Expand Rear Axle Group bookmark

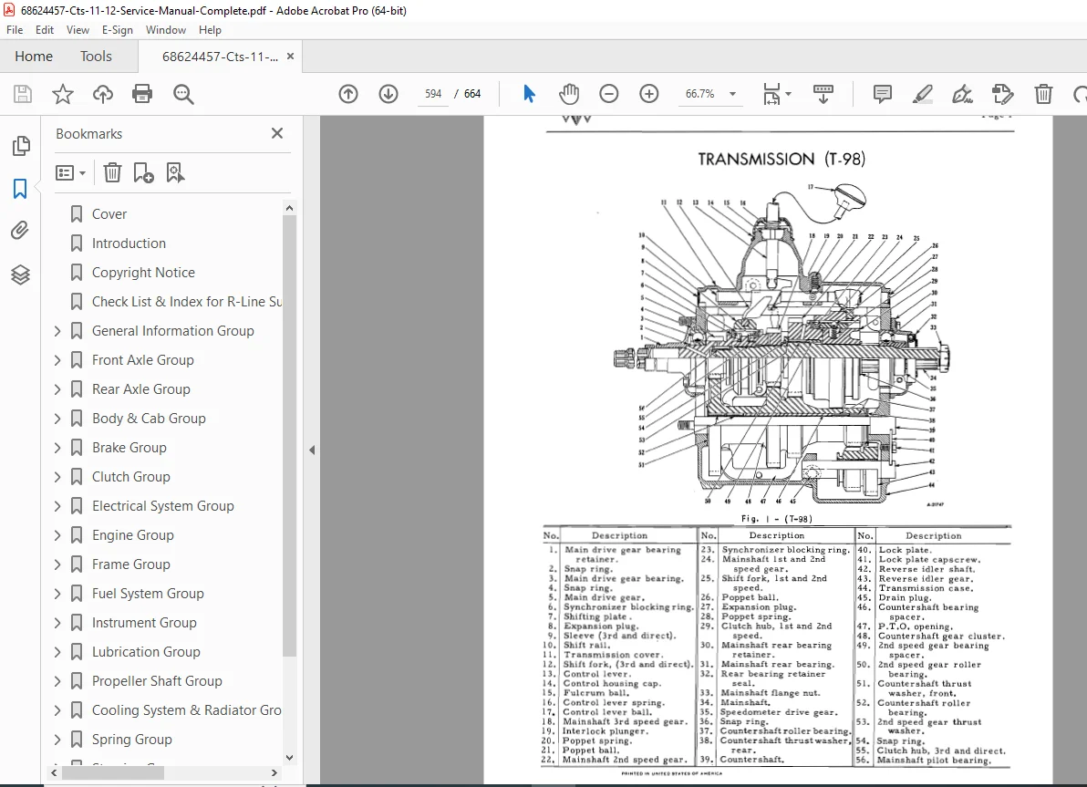(x=57, y=389)
